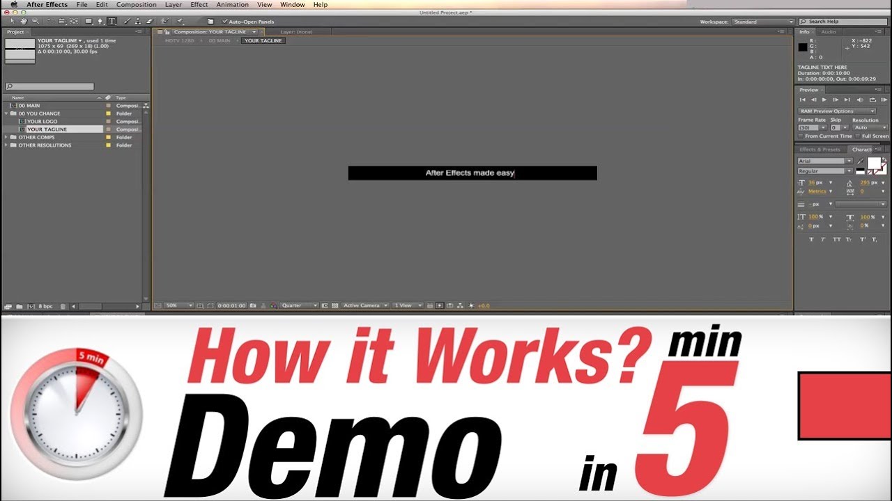The height and width of the screenshot is (501, 892).
Task: Enable the From Current Time checkbox
Action: coord(801,136)
